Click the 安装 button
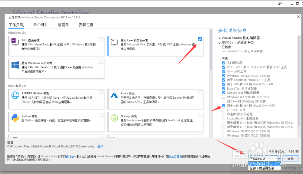303x174 pixels. click(291, 159)
